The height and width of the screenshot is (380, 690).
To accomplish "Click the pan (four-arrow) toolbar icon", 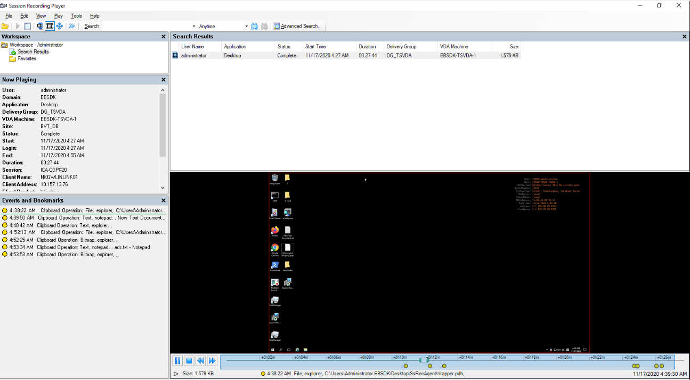I will pyautogui.click(x=59, y=26).
